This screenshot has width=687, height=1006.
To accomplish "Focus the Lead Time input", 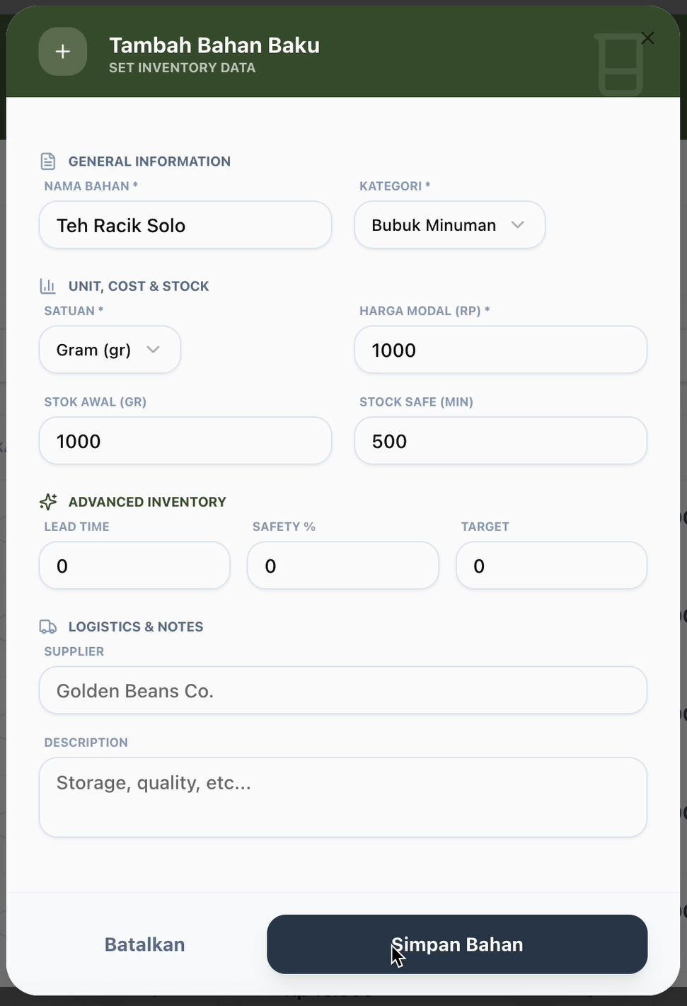I will [x=134, y=566].
